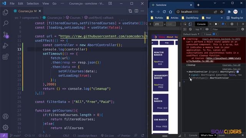Create a live expression with eye icon

(207, 29)
